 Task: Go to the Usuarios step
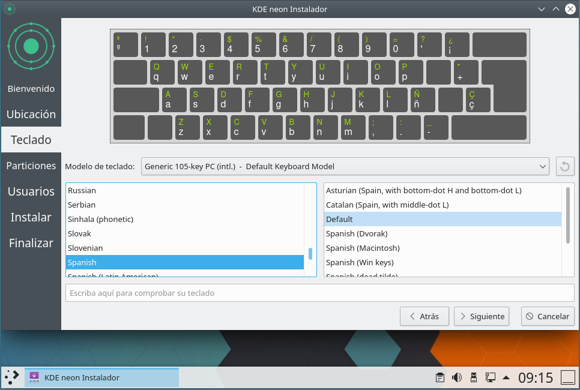point(31,191)
